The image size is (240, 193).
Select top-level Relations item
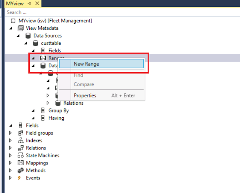tap(36, 148)
